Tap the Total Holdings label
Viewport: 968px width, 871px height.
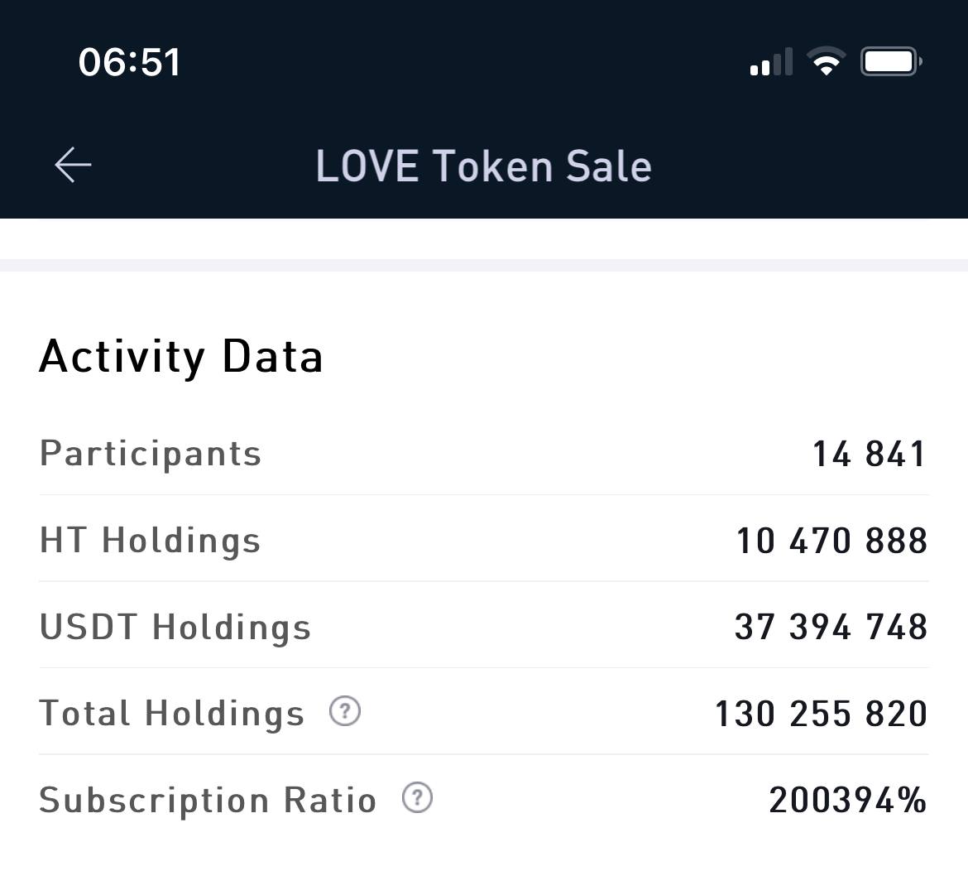tap(171, 714)
